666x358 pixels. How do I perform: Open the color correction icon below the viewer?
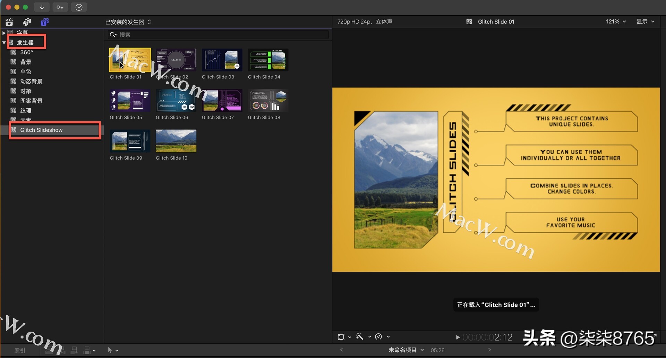pyautogui.click(x=379, y=336)
